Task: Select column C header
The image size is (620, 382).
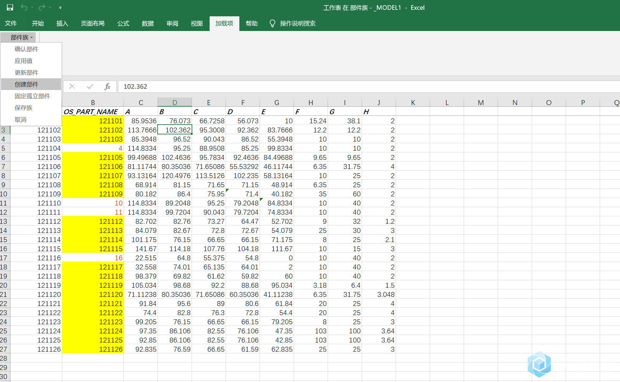Action: click(x=141, y=102)
